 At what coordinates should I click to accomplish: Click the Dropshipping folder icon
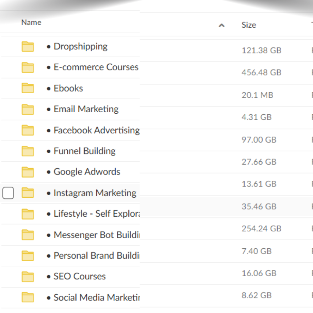[28, 46]
